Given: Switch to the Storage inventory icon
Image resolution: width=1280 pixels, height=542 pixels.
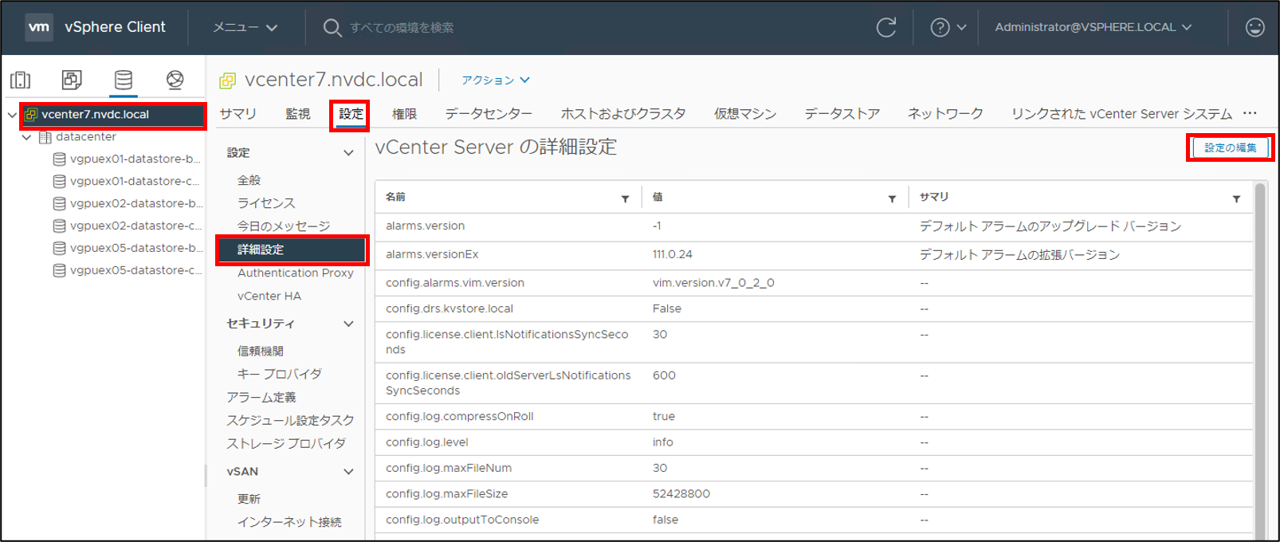Looking at the screenshot, I should (124, 80).
